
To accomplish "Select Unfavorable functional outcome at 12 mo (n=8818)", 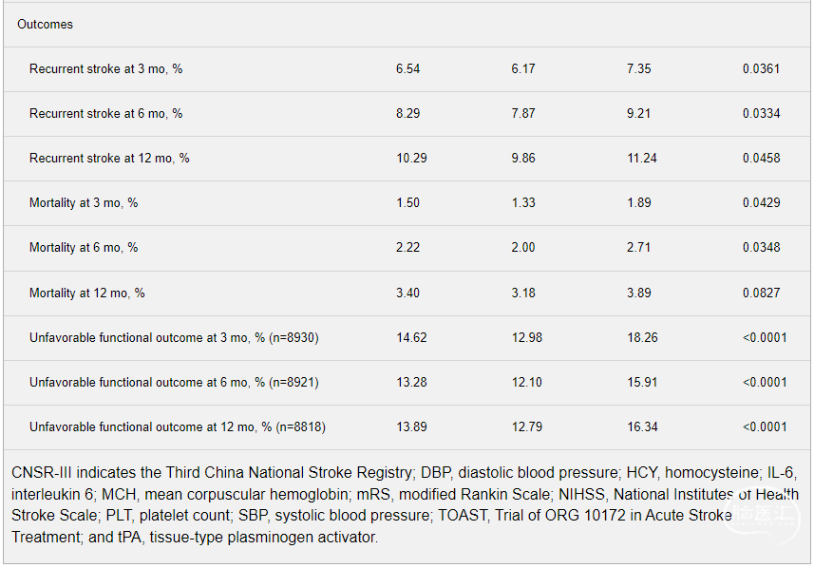I will tap(178, 427).
